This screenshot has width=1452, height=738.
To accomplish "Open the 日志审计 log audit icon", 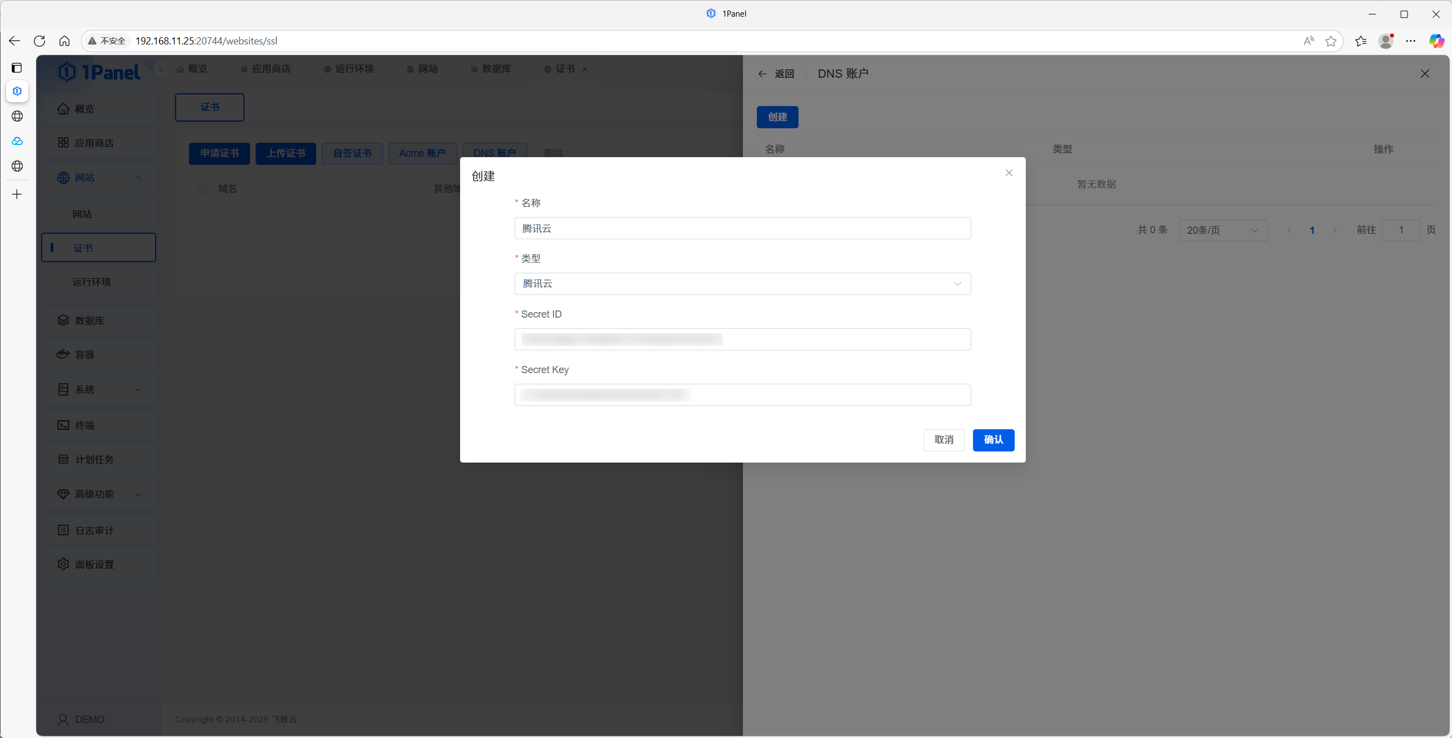I will [x=64, y=530].
